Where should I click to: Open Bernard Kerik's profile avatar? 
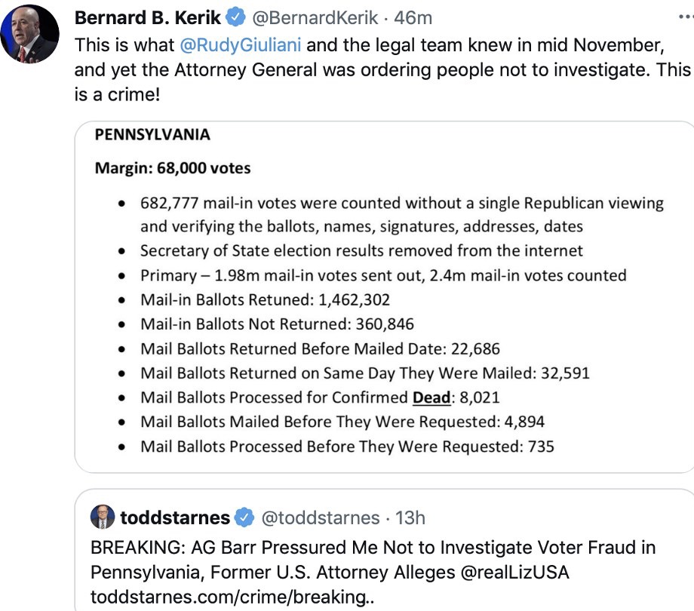click(x=29, y=33)
